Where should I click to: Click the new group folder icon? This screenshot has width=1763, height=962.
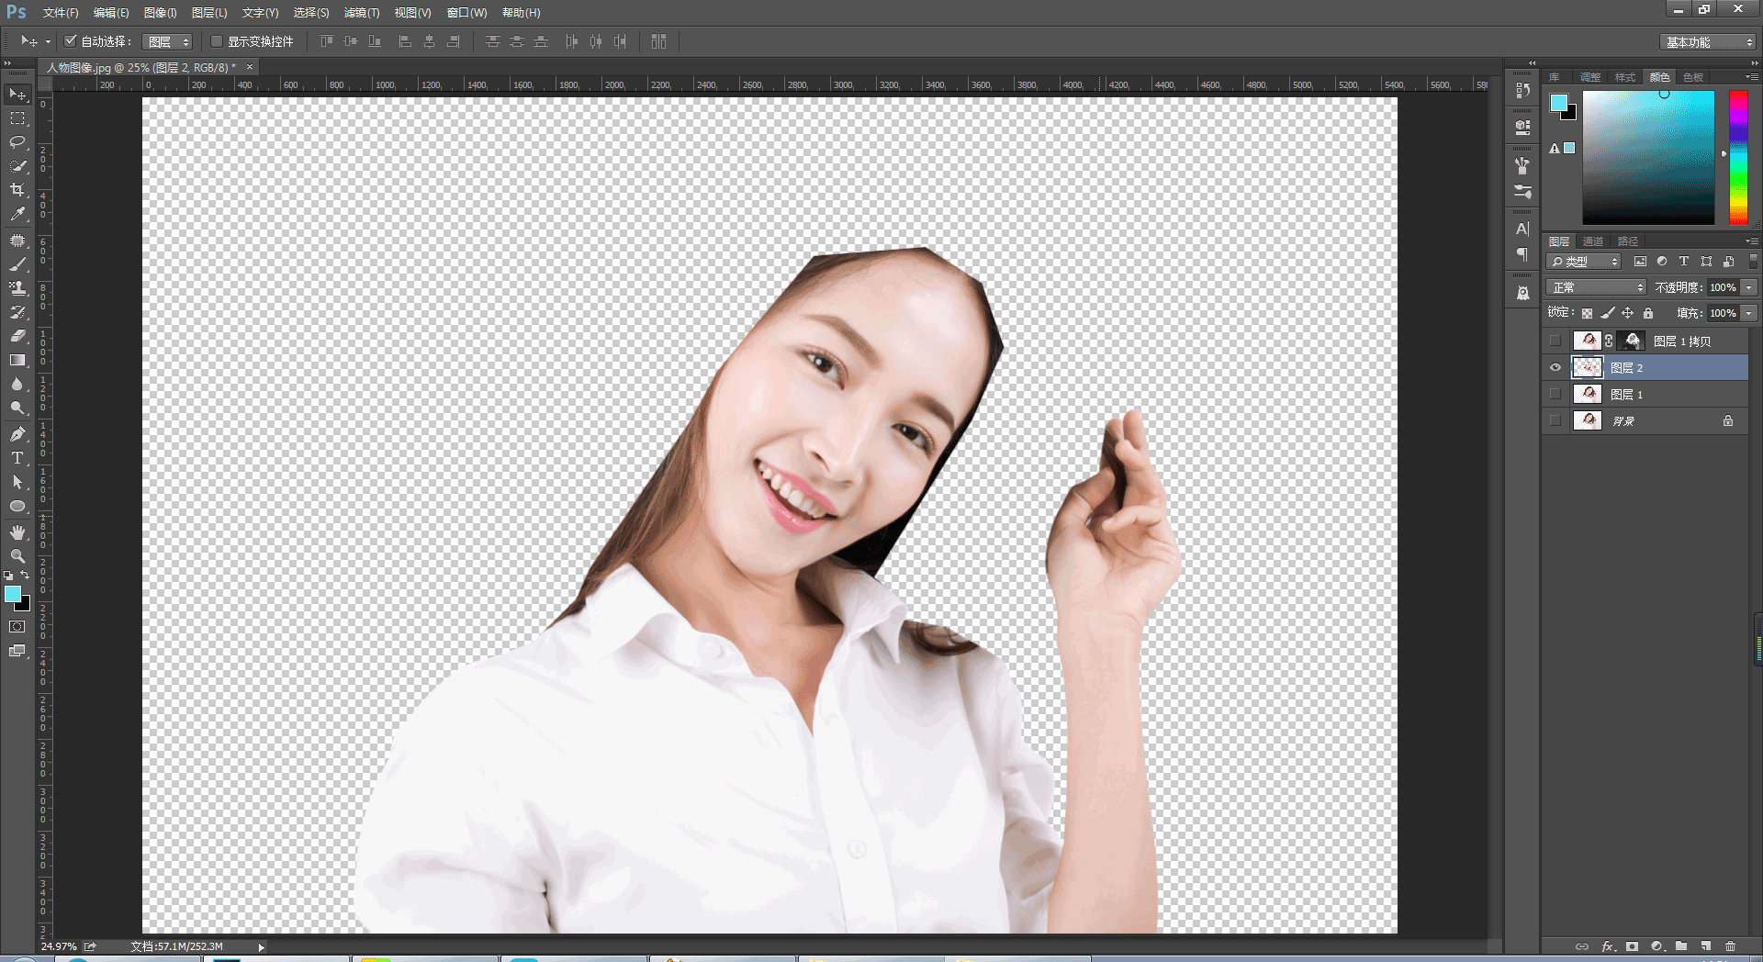coord(1681,946)
